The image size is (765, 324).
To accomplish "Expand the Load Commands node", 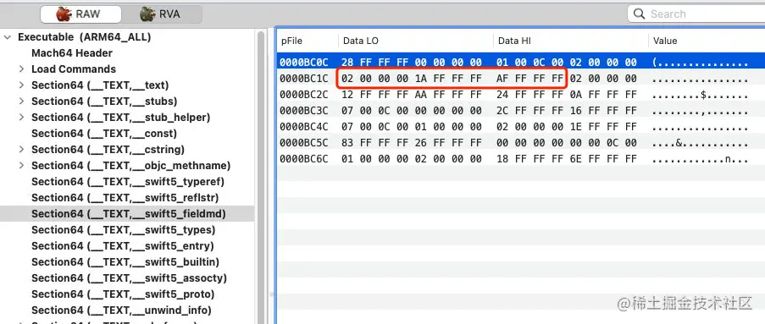I will click(x=21, y=69).
